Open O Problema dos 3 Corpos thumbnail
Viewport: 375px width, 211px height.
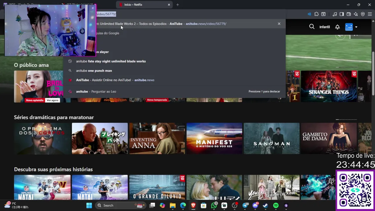[x=42, y=138]
